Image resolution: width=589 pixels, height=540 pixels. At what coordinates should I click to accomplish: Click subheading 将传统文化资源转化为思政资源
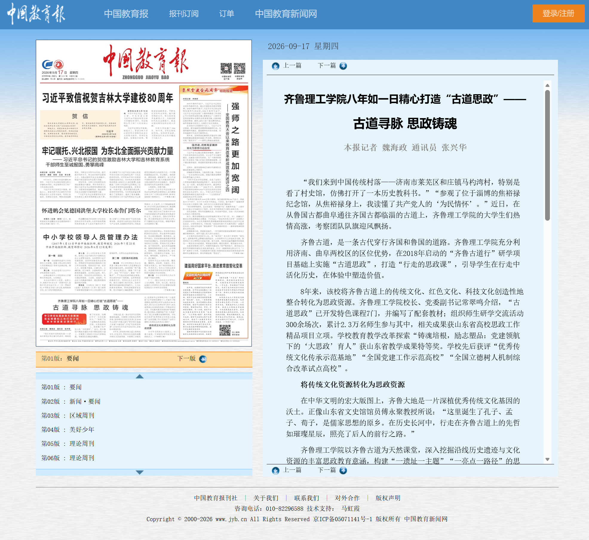(x=353, y=385)
